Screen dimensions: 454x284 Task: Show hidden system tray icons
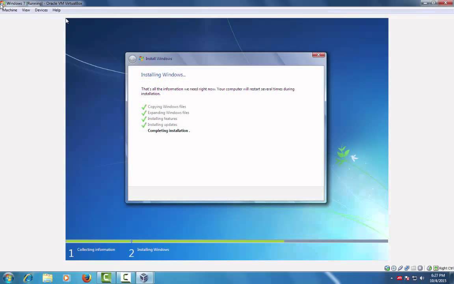pos(392,278)
